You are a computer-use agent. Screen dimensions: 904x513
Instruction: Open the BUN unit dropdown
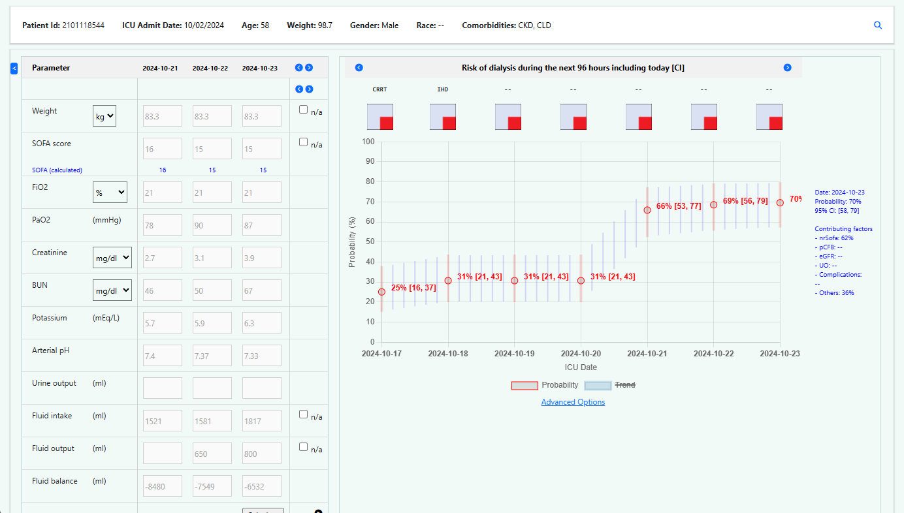[x=112, y=290]
